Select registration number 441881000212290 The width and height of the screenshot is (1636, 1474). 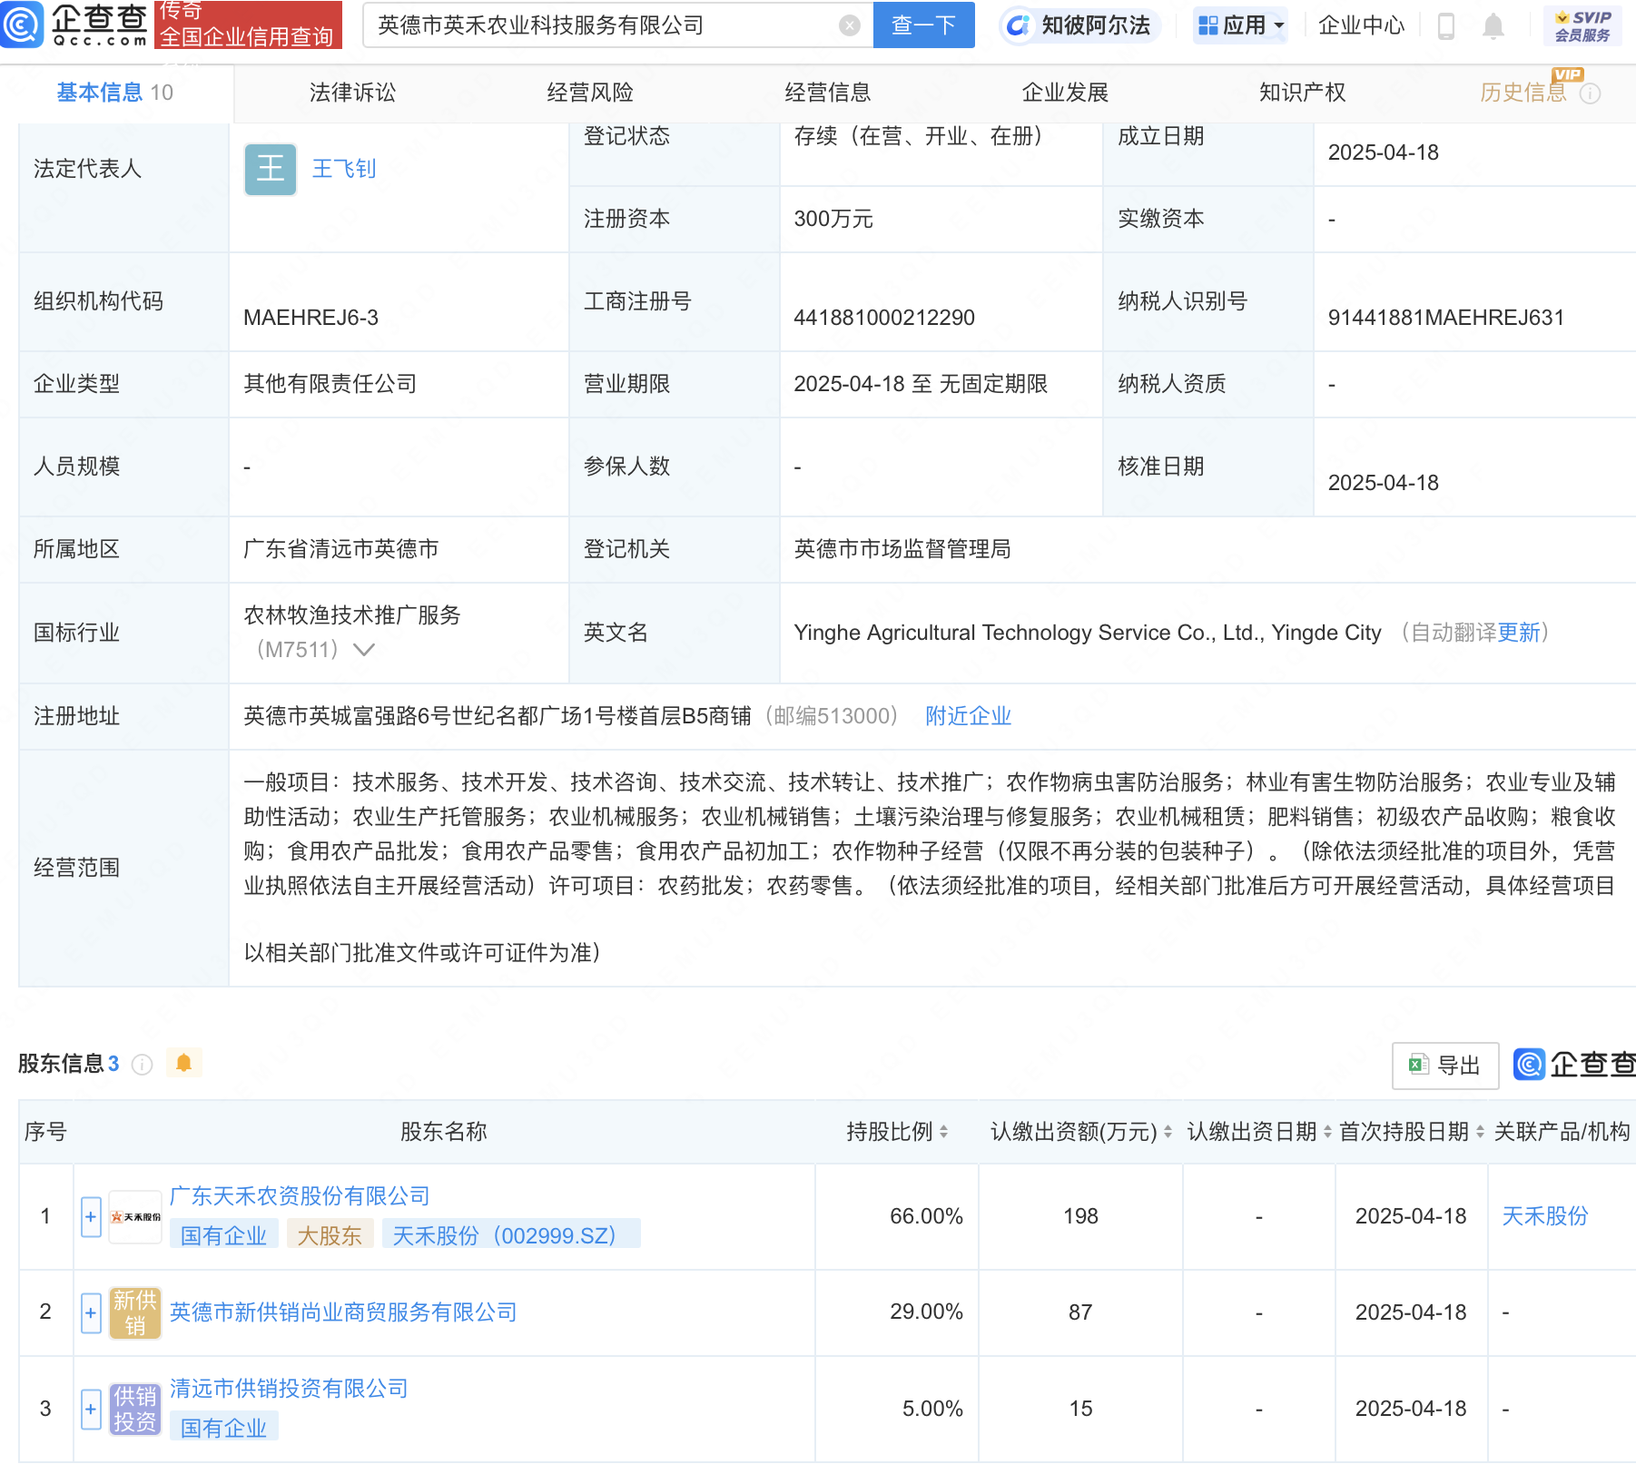tap(883, 318)
